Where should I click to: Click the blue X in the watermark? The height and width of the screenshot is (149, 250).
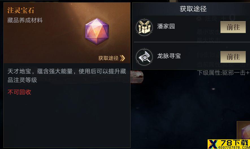coord(213,144)
